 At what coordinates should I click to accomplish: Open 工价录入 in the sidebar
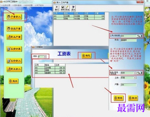pyautogui.click(x=14, y=61)
